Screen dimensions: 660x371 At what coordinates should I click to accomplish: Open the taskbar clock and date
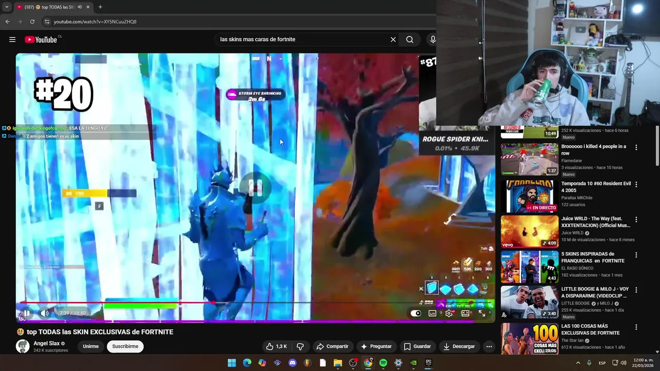pos(643,363)
